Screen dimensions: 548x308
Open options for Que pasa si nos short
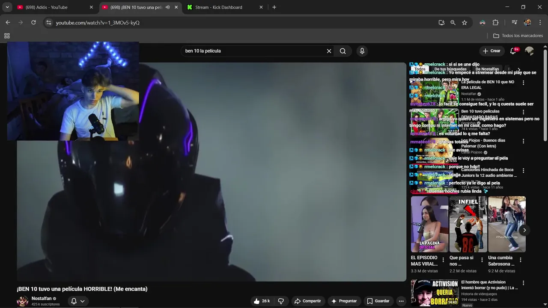482,260
